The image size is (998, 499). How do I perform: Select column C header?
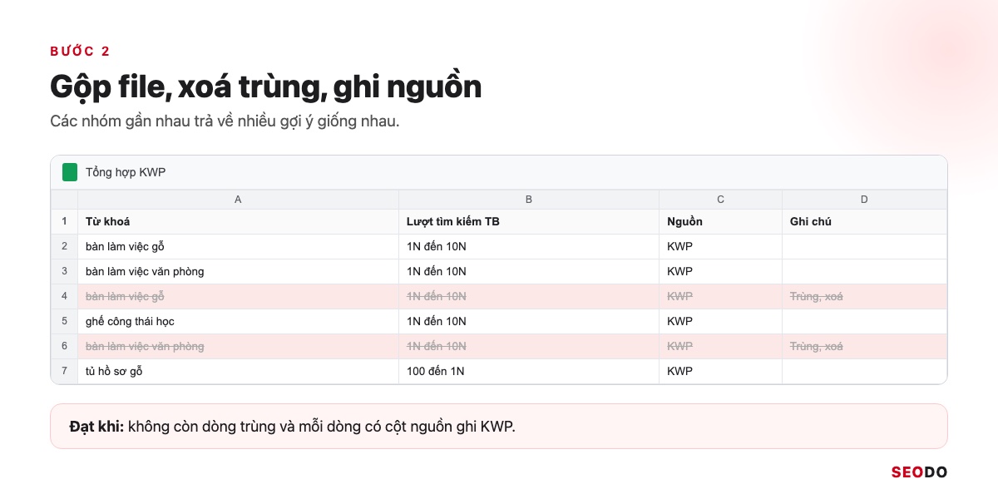[x=721, y=200]
